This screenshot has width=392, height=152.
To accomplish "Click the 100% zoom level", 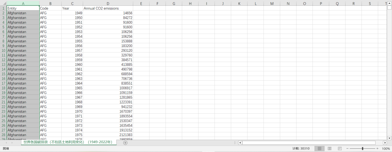I will pos(386,148).
